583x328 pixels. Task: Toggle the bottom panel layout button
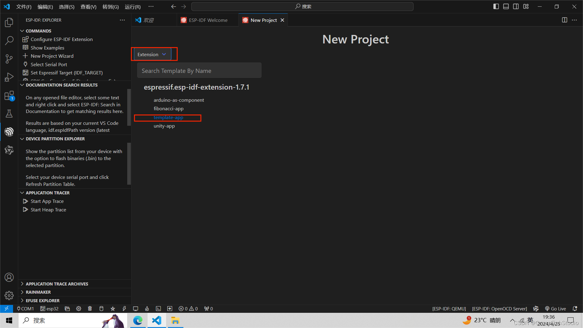pyautogui.click(x=506, y=6)
